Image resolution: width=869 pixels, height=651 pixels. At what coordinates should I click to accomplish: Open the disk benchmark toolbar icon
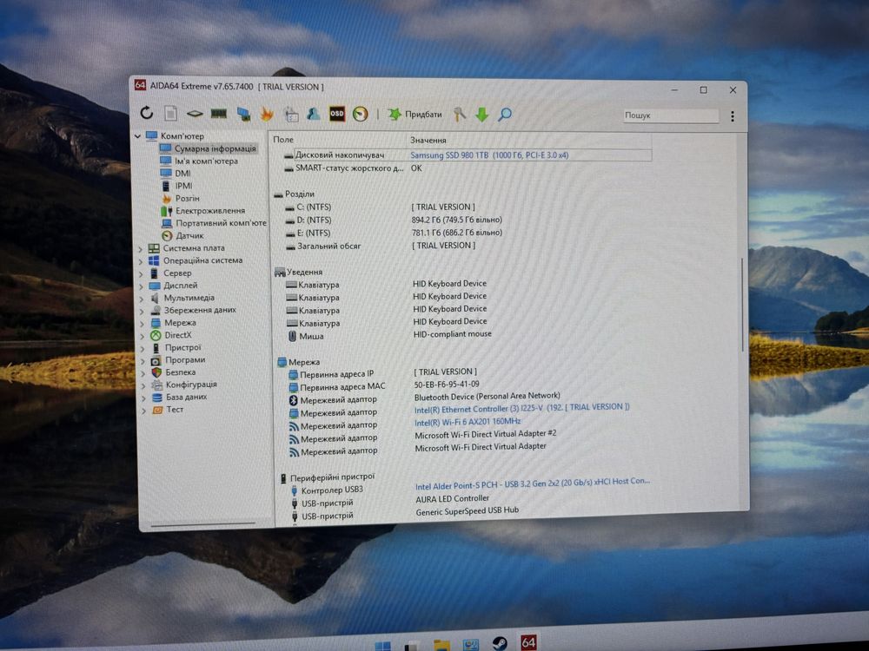[x=195, y=114]
